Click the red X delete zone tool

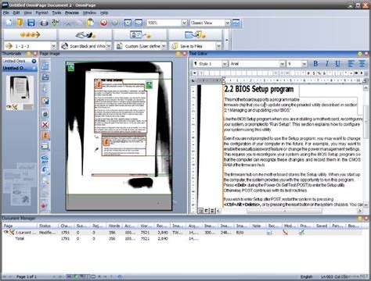[45, 125]
